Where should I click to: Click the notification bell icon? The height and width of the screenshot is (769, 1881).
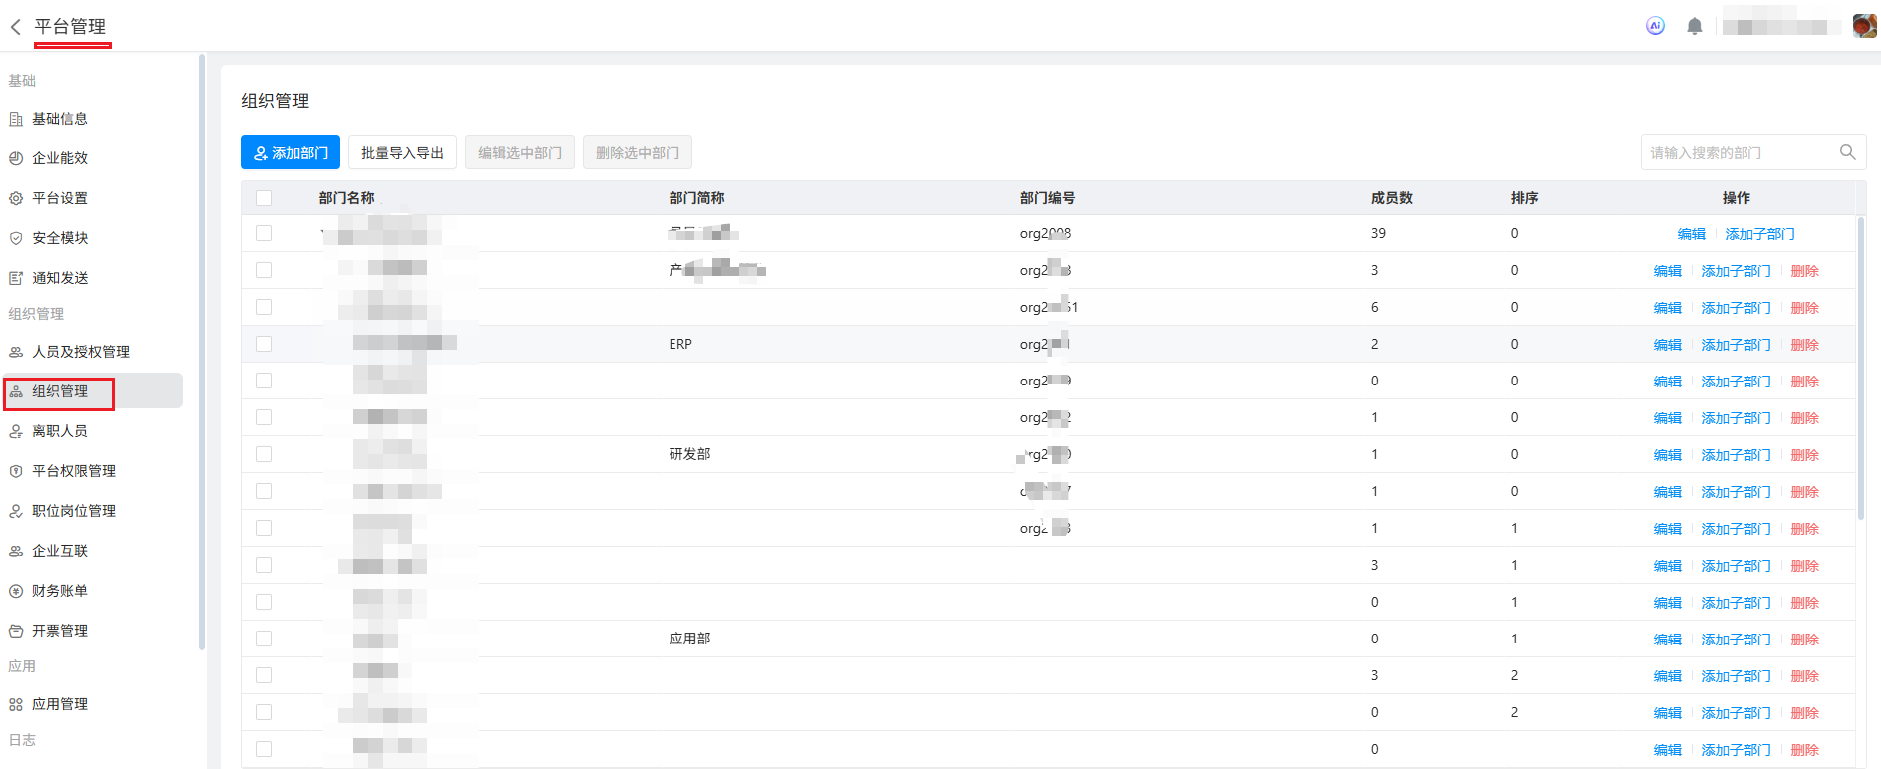tap(1694, 26)
